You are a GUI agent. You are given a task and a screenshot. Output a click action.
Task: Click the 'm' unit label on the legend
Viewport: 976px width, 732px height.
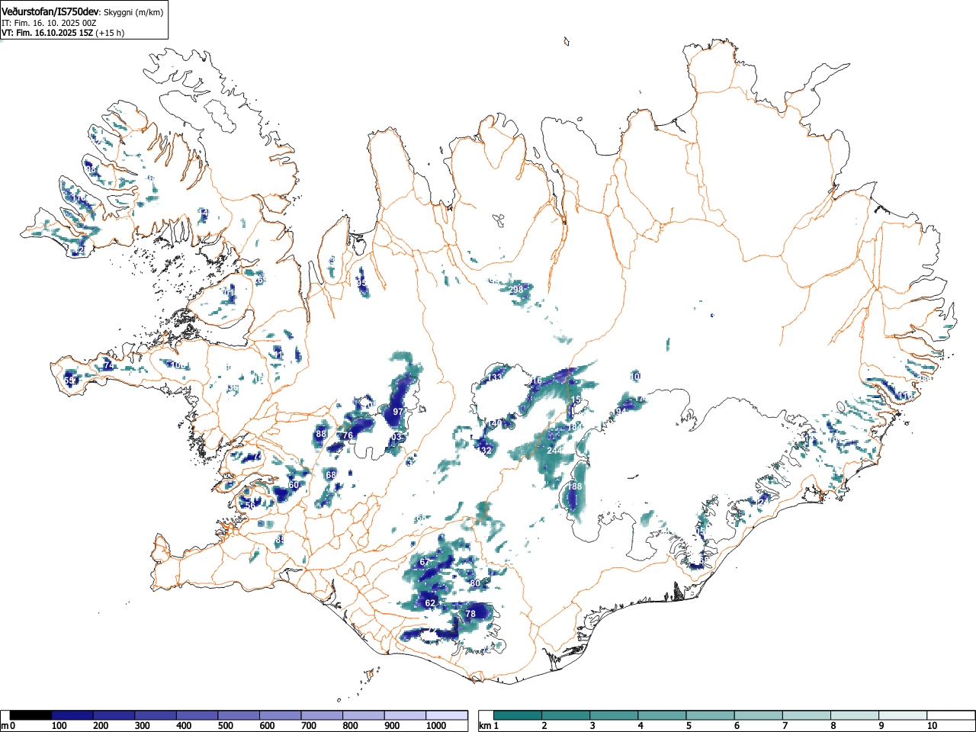5,726
